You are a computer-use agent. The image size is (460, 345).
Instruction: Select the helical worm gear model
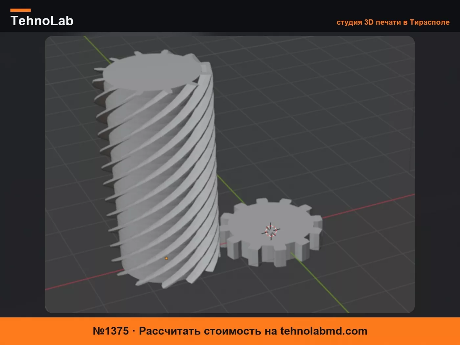[x=157, y=169]
